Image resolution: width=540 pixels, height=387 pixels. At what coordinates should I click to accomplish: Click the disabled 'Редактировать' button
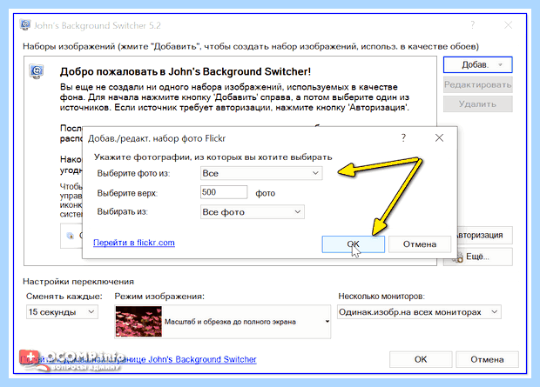(x=477, y=84)
